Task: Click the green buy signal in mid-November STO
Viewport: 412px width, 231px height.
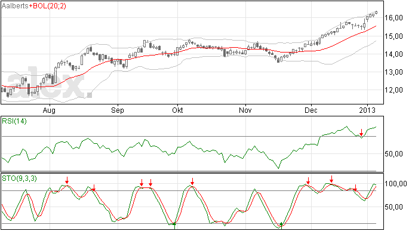Action: (x=281, y=226)
